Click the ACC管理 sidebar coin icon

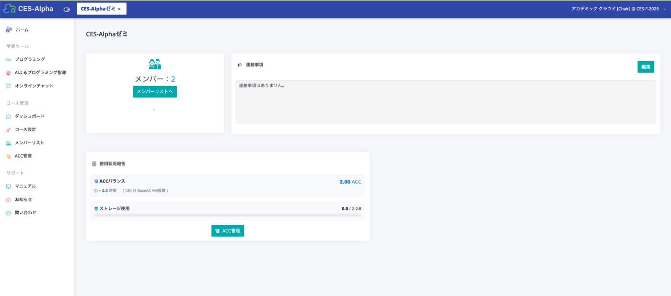pyautogui.click(x=8, y=156)
